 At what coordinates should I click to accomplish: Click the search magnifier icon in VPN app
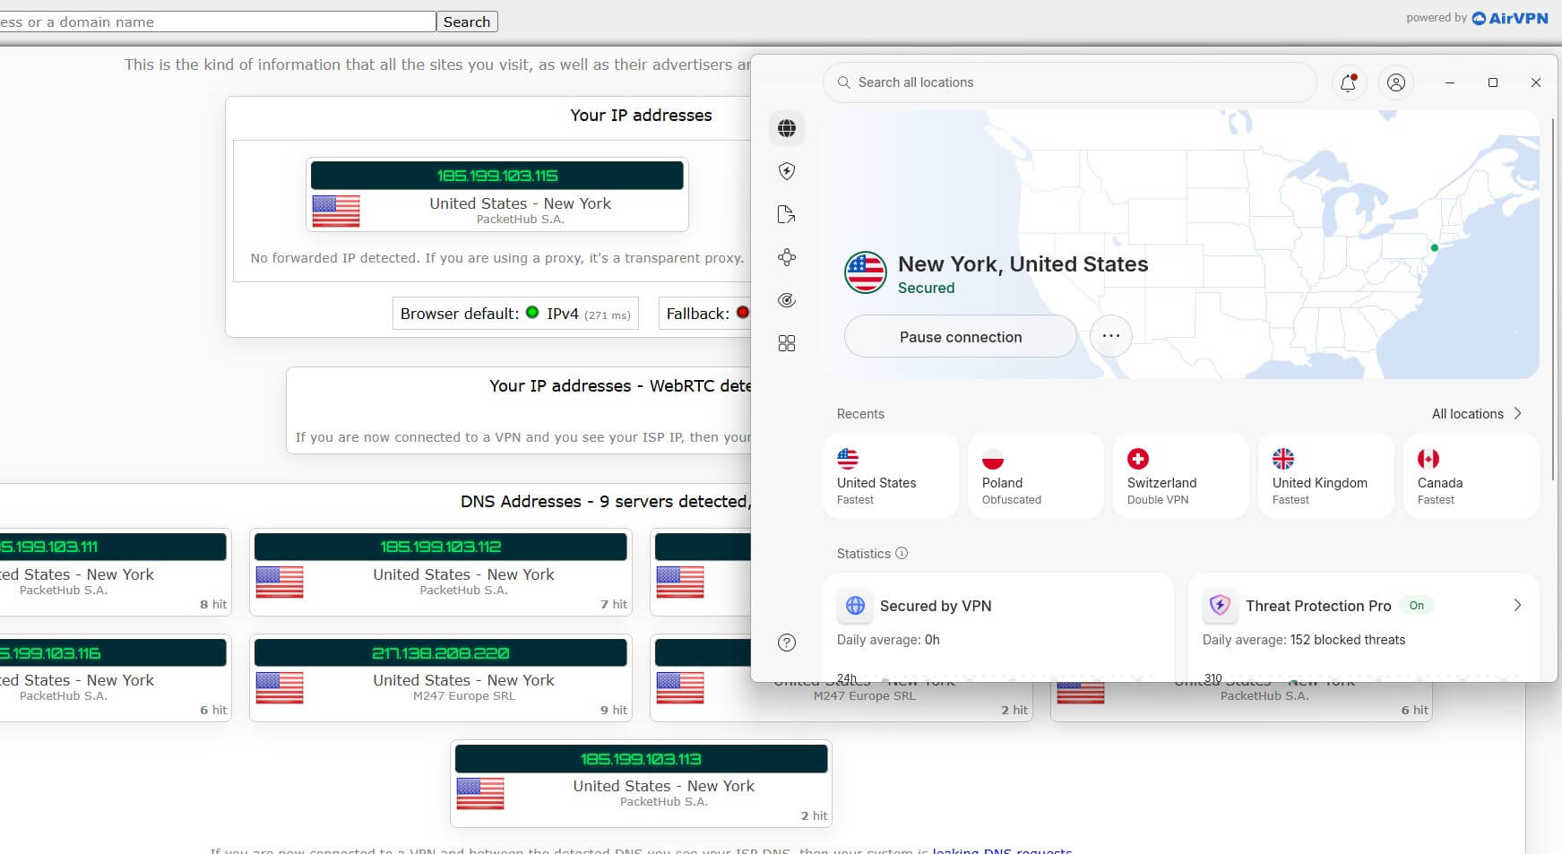click(x=843, y=82)
